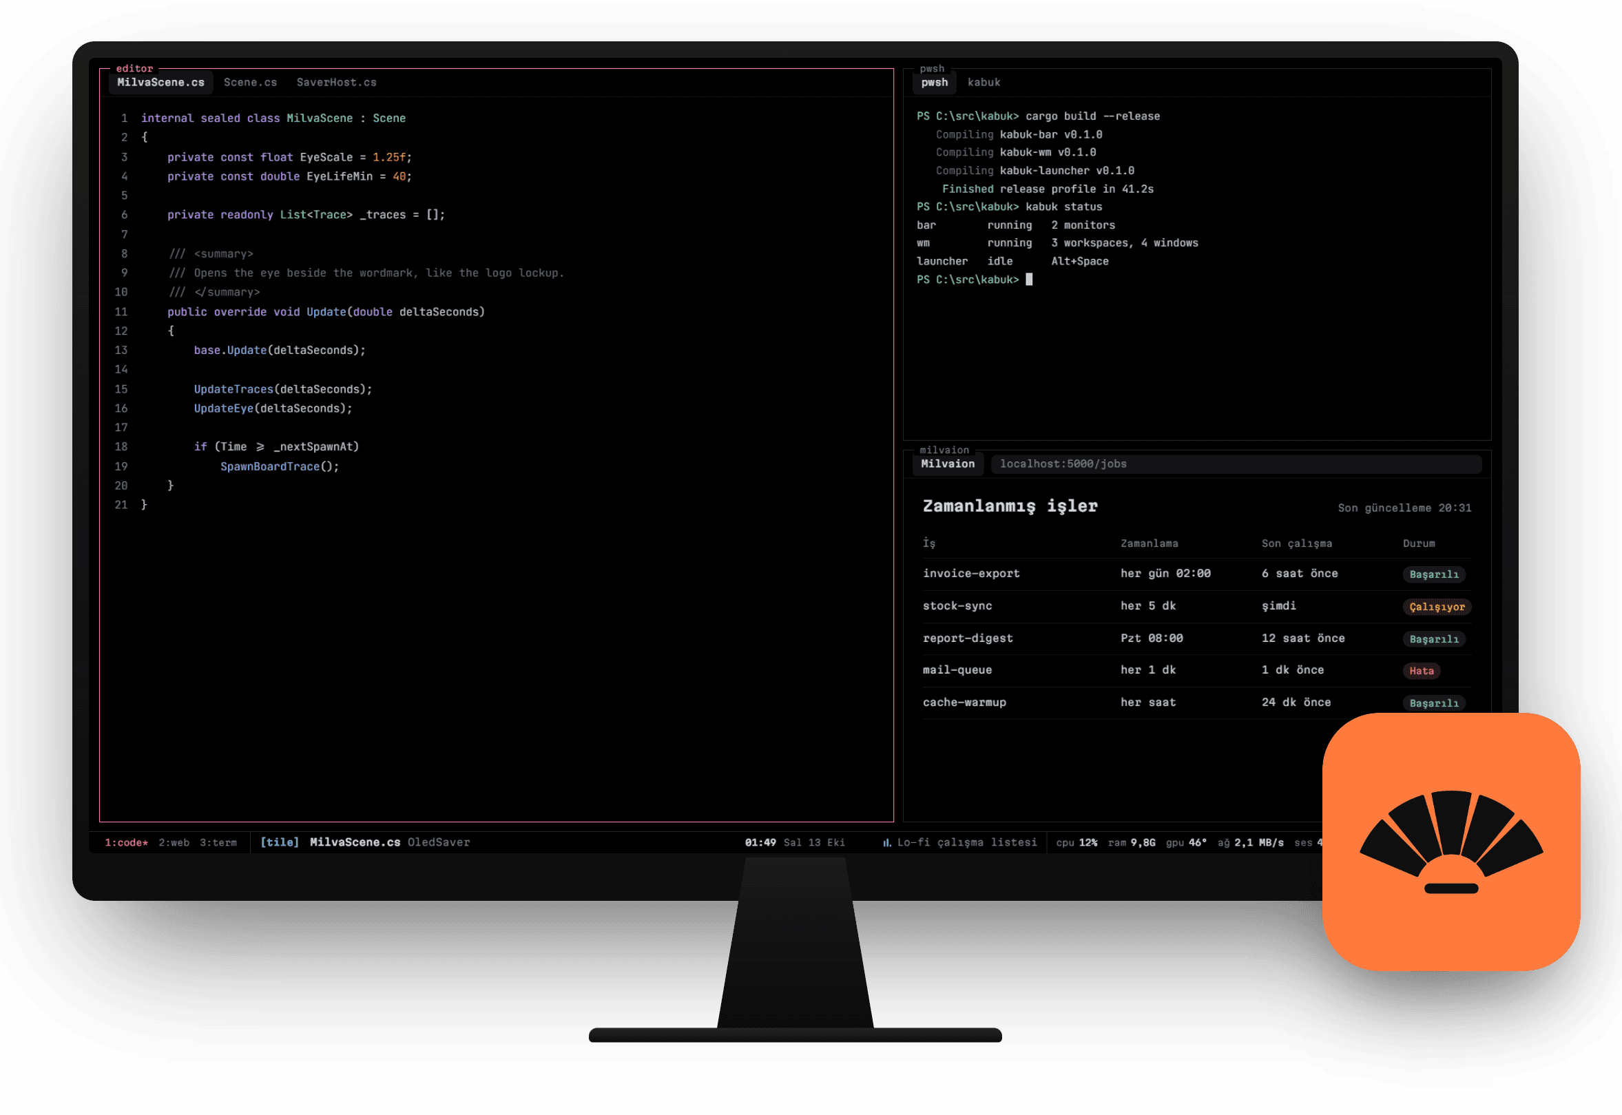This screenshot has width=1622, height=1115.
Task: Click the Zamanlanmış işler heading
Action: [1010, 506]
